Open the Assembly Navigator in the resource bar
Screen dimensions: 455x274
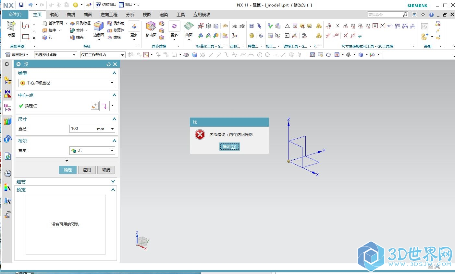coord(7,80)
